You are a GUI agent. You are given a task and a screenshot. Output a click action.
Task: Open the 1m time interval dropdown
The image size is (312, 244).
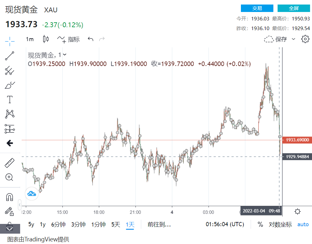[30, 39]
